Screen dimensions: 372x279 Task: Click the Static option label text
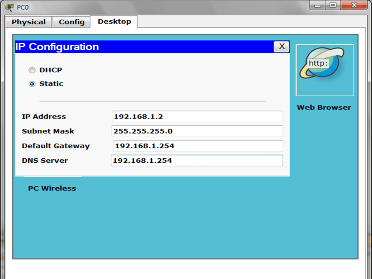(52, 84)
